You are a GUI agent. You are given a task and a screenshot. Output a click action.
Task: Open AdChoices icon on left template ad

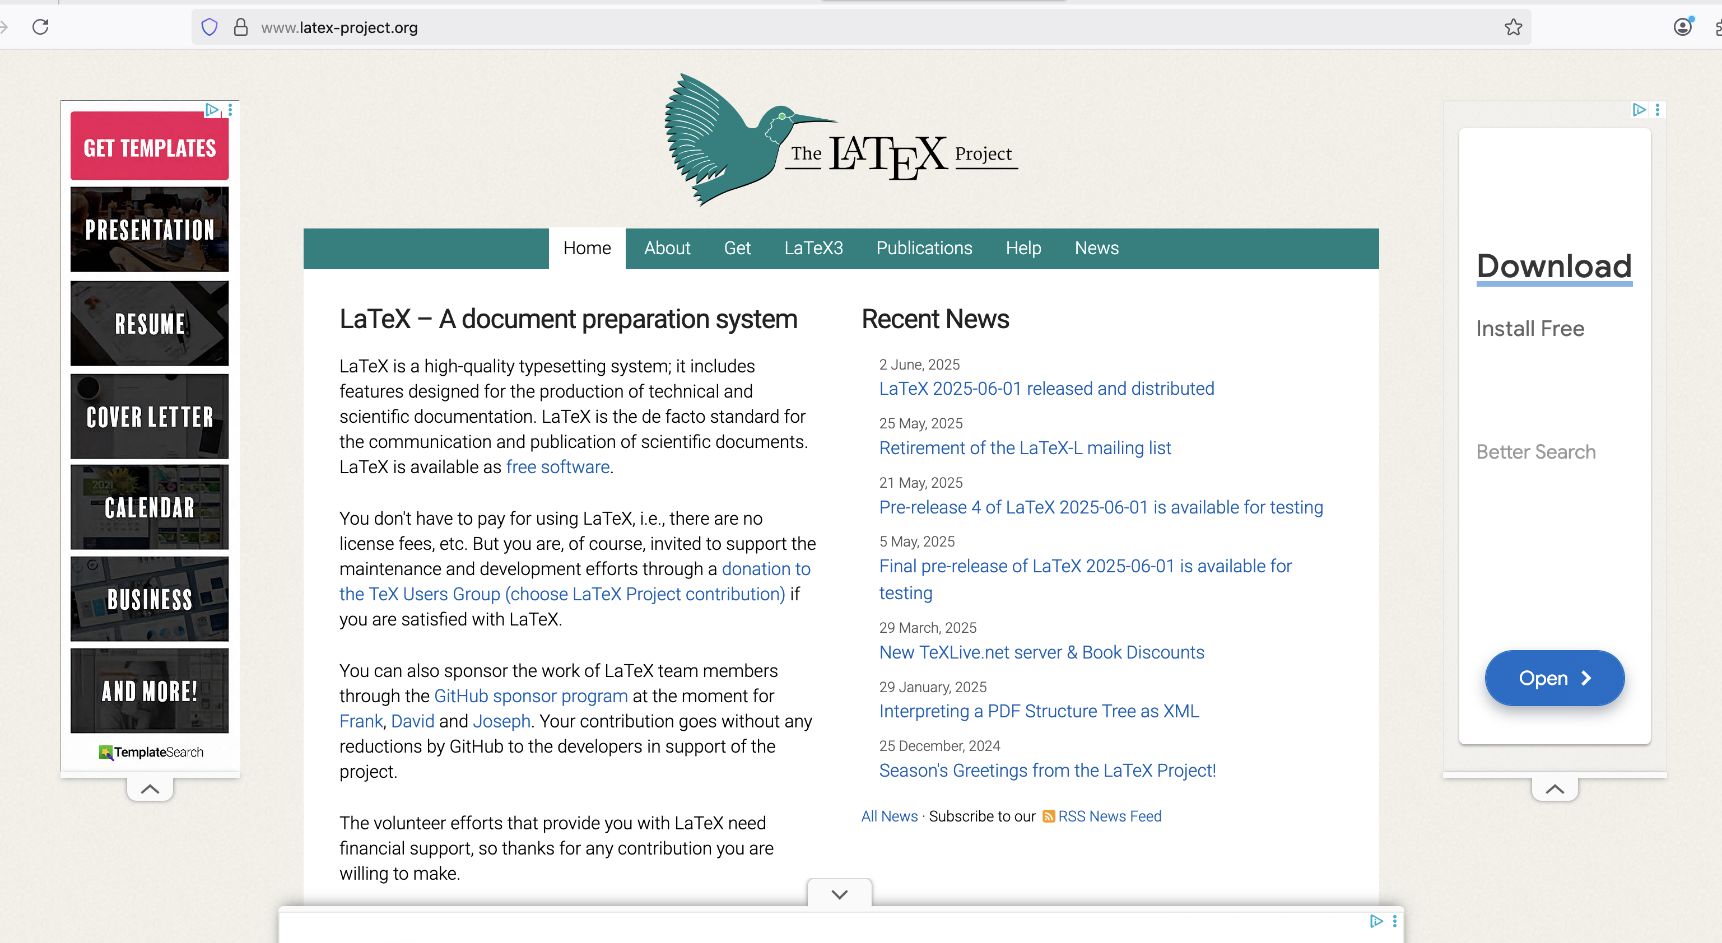tap(212, 110)
